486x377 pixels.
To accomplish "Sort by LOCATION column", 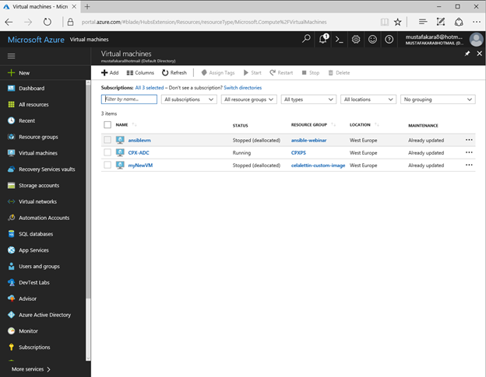I will [x=360, y=124].
